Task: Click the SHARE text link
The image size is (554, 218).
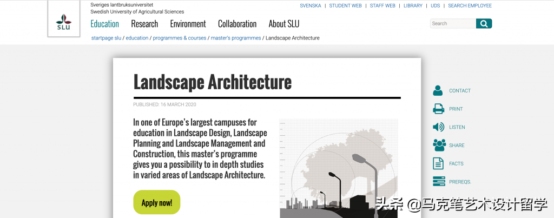Action: [457, 145]
